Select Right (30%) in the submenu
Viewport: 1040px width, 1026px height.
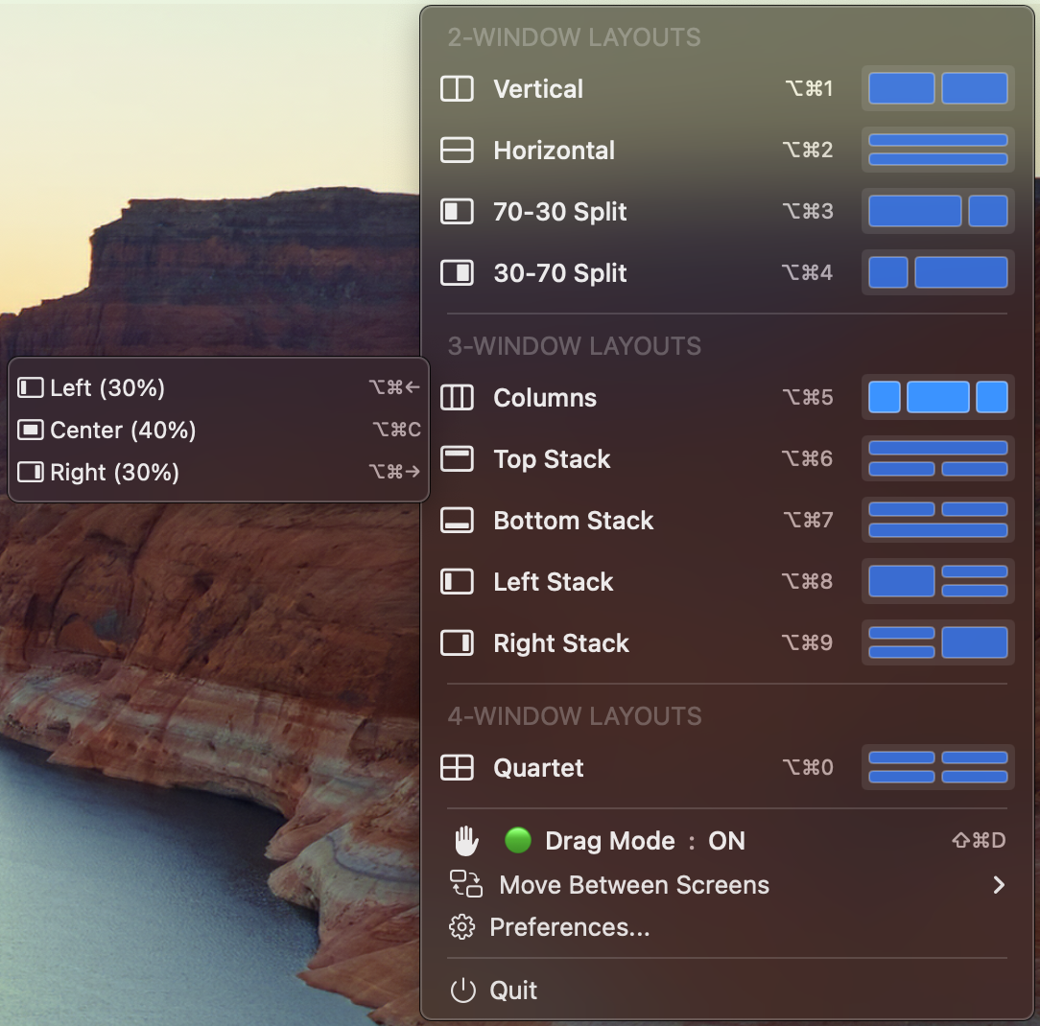(x=218, y=472)
